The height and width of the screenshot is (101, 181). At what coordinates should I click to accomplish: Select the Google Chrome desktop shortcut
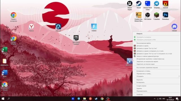pos(14,40)
